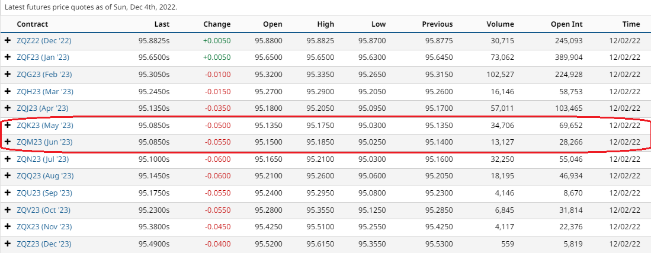
Task: Expand the ZQF23 (Jan '23) row plus icon
Action: (x=8, y=58)
